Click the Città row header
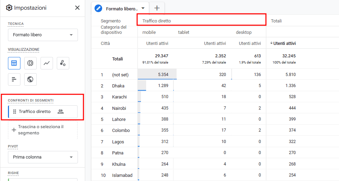The height and width of the screenshot is (181, 339). coord(105,44)
